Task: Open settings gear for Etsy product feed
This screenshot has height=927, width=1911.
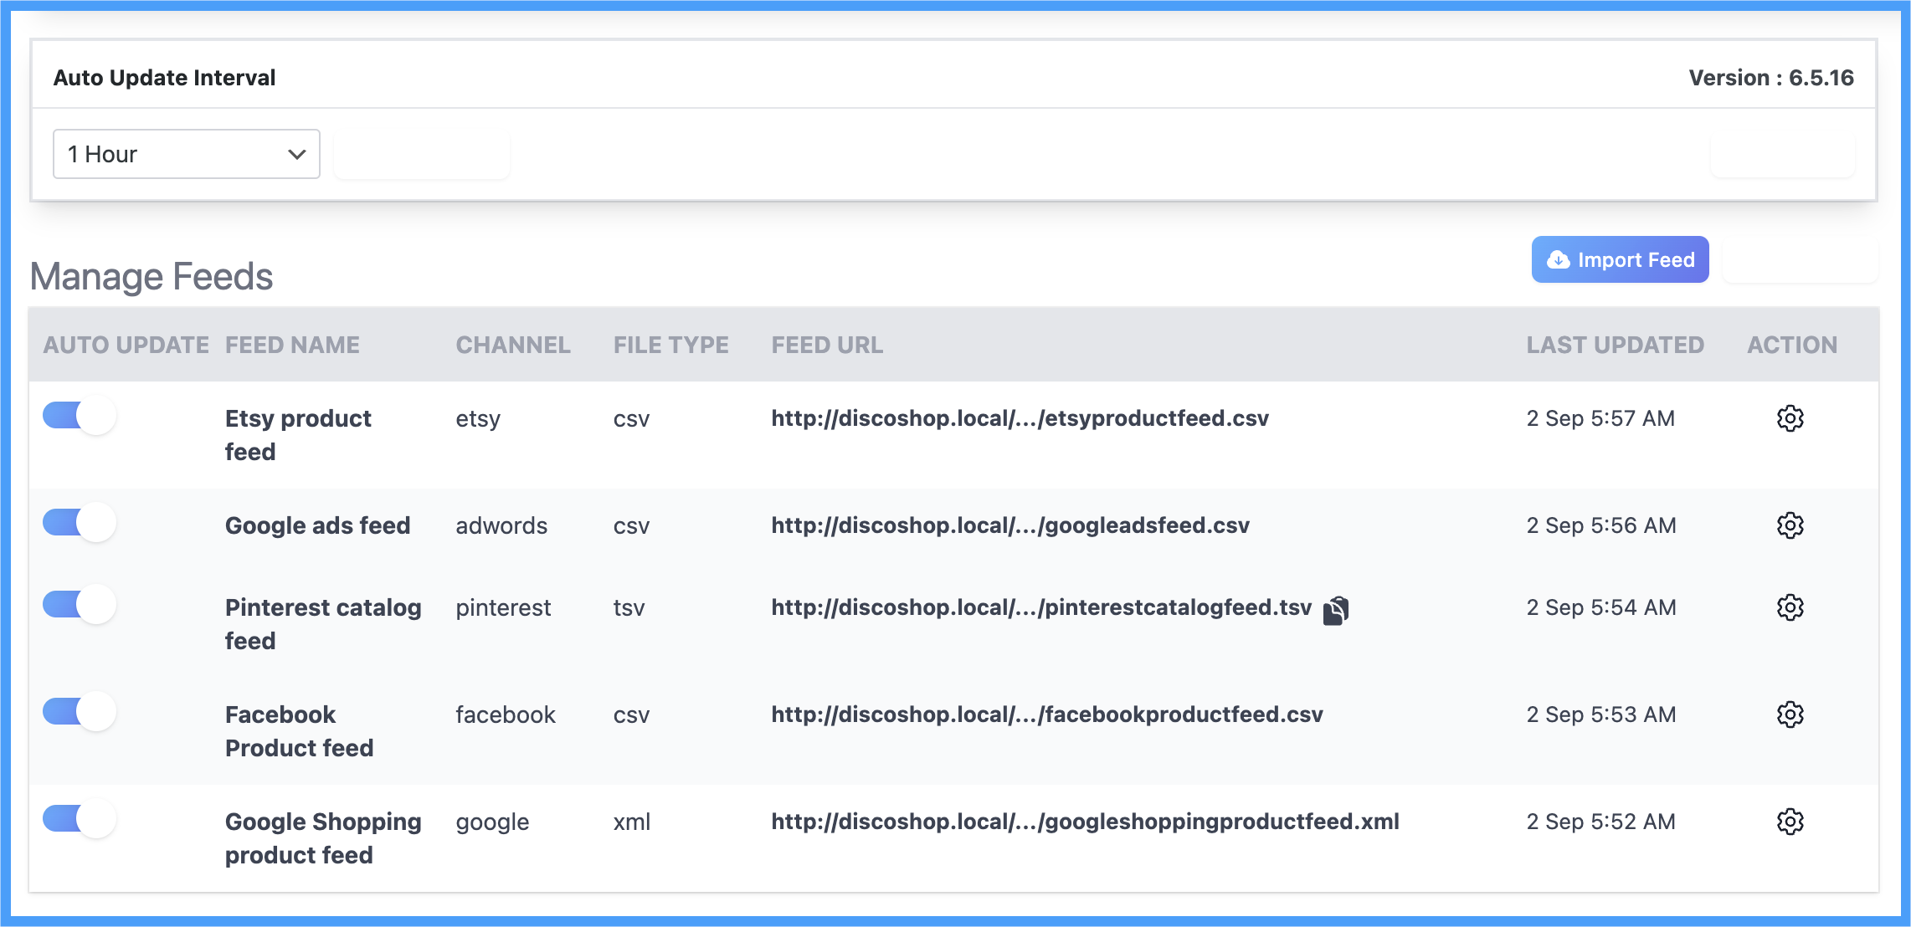Action: coord(1790,418)
